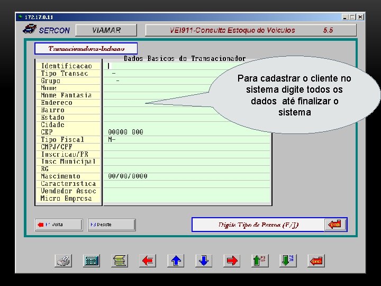Image resolution: width=381 pixels, height=286 pixels.
Task: Click the Tipo Fiscal field showing M-
Action: tap(187, 140)
